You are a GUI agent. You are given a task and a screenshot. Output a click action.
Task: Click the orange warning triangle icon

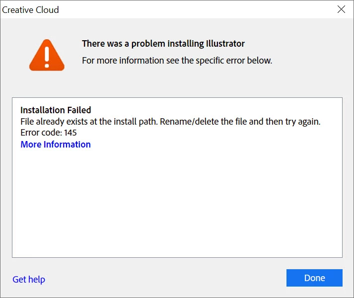47,55
